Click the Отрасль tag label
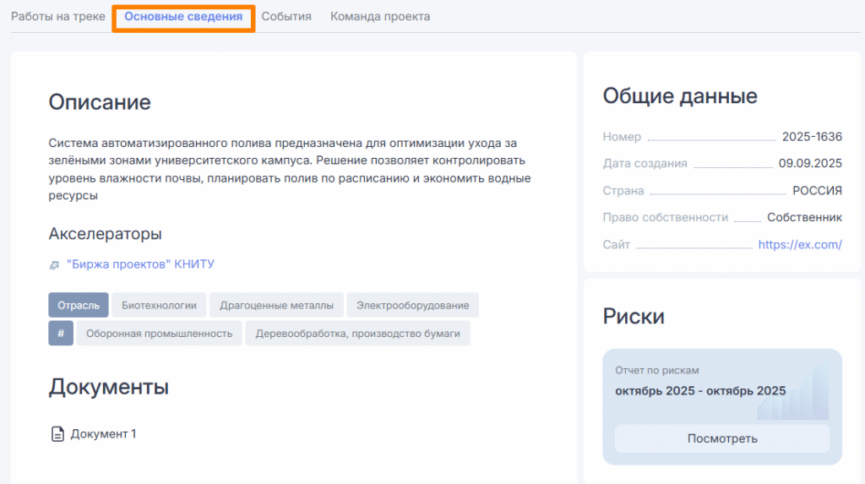Screen dimensions: 865x484 (x=79, y=305)
